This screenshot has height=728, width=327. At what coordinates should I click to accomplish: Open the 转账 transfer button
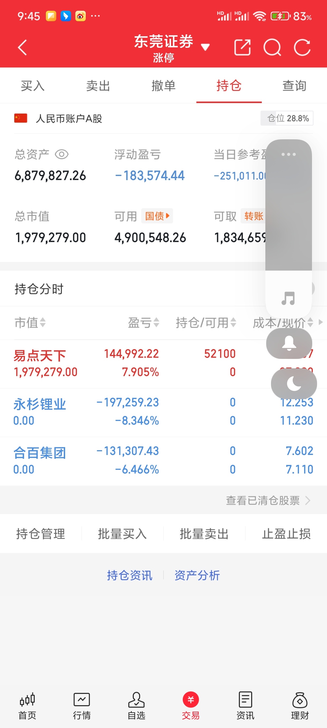pyautogui.click(x=254, y=216)
